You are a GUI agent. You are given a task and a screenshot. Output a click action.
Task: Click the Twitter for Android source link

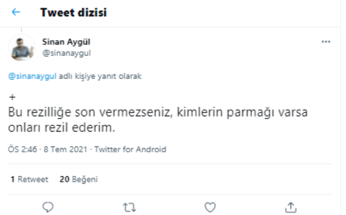tap(130, 150)
